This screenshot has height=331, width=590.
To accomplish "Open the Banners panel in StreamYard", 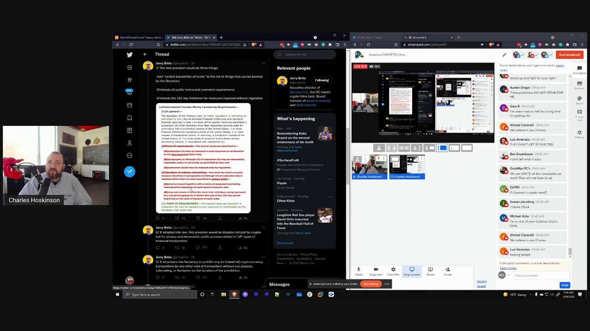I will click(x=579, y=86).
